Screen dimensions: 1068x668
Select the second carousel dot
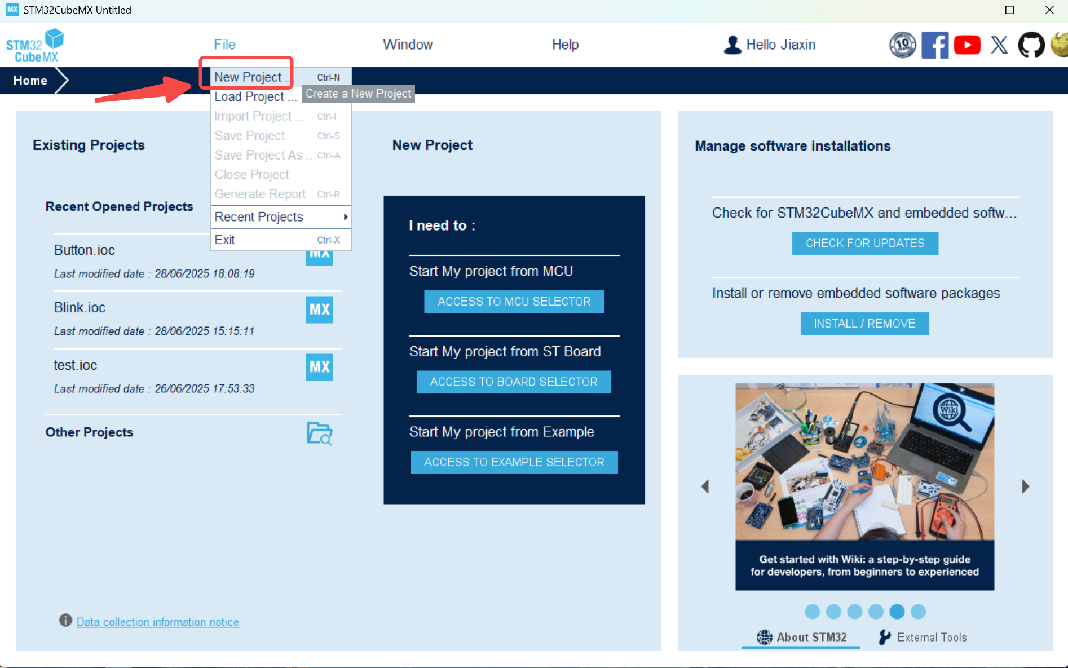point(833,612)
